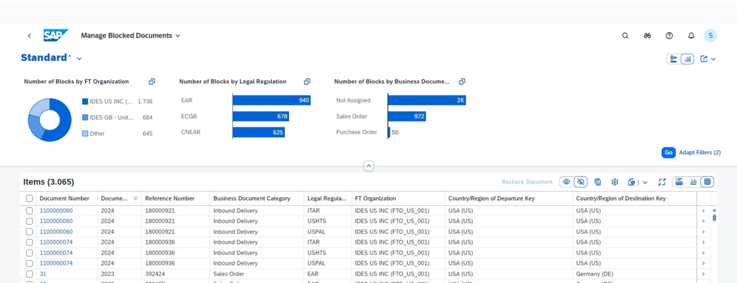
Task: Open the search icon in the header
Action: point(625,36)
